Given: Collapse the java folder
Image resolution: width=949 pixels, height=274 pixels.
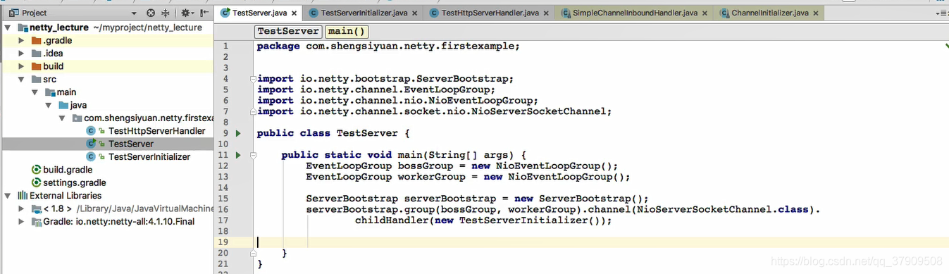Looking at the screenshot, I should (48, 105).
